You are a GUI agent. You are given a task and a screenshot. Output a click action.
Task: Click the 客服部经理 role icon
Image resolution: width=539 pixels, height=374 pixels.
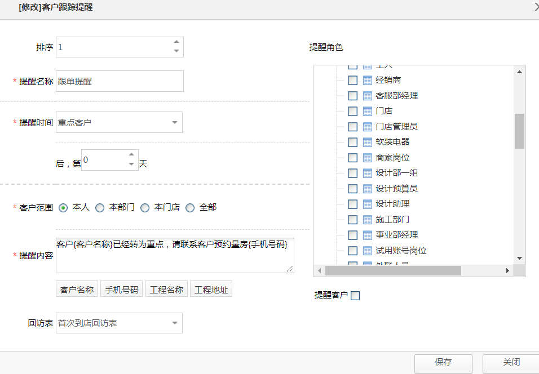point(367,96)
